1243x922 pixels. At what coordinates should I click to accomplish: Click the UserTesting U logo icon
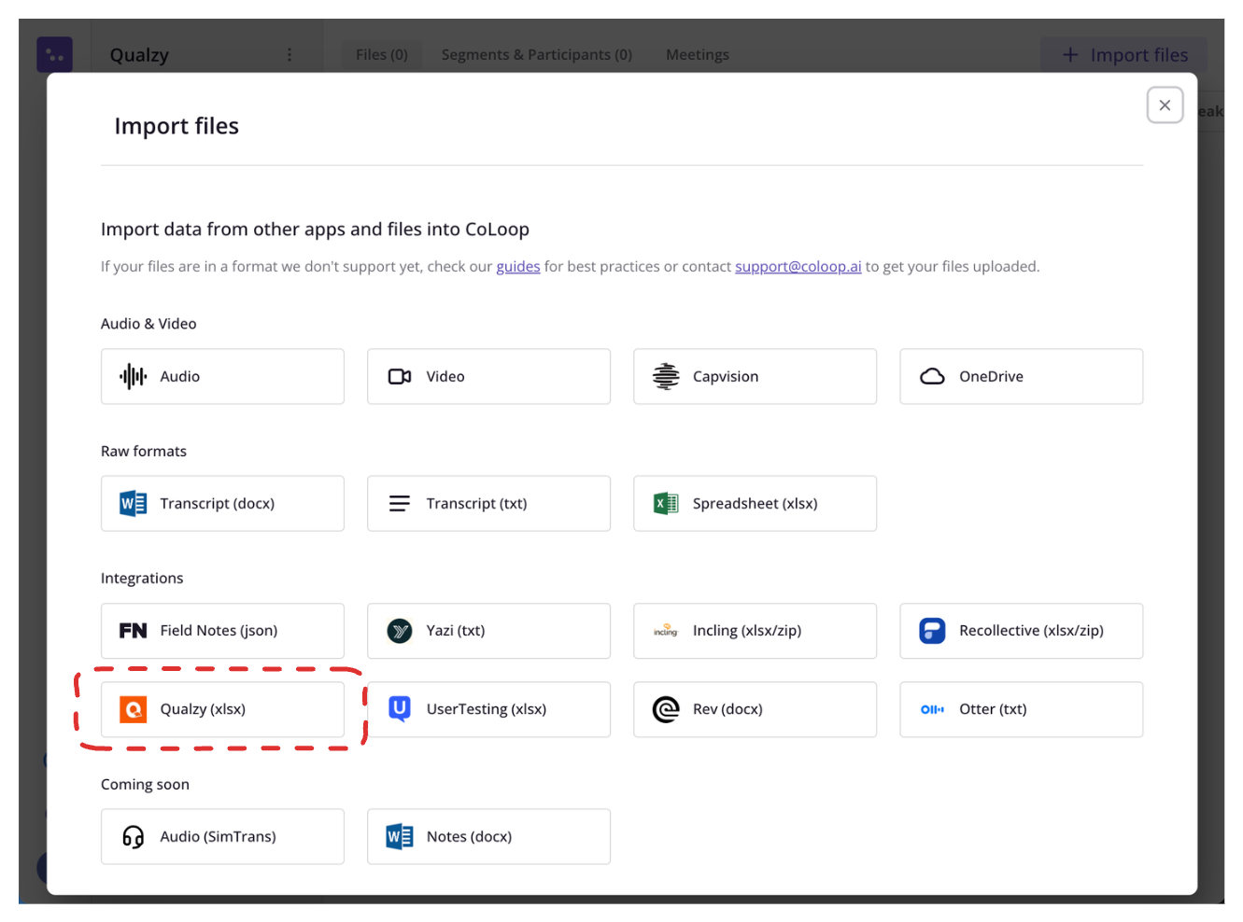[400, 709]
